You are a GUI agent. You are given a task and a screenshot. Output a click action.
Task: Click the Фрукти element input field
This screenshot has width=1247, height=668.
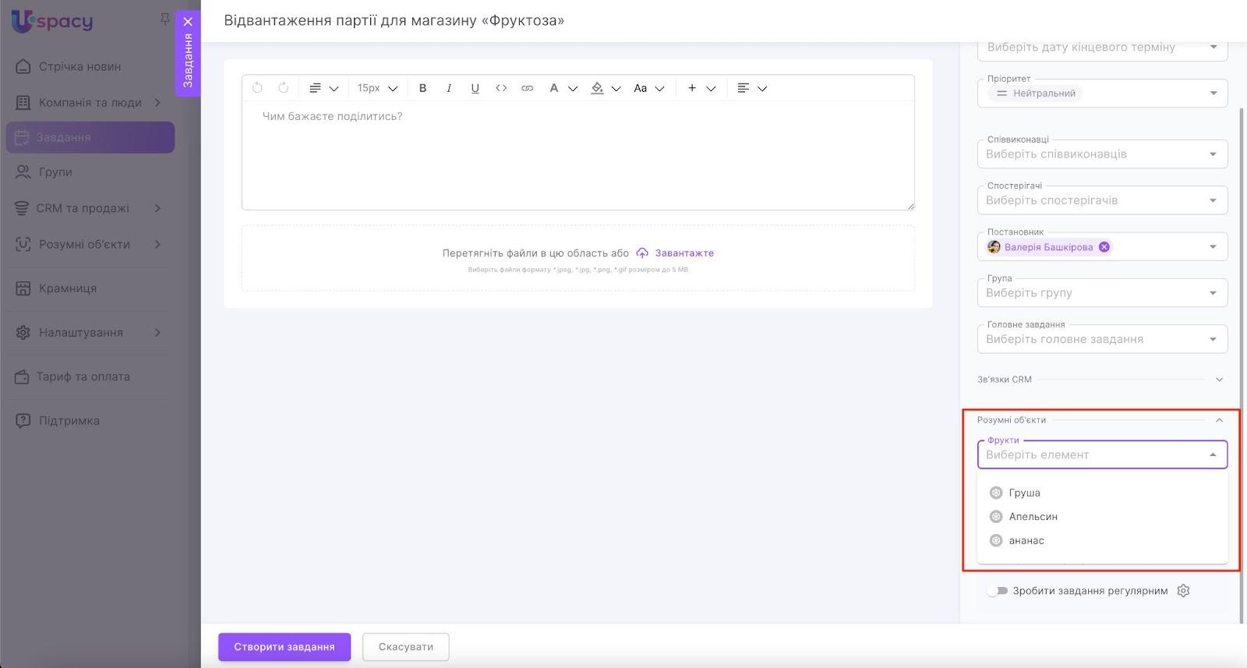coord(1102,454)
